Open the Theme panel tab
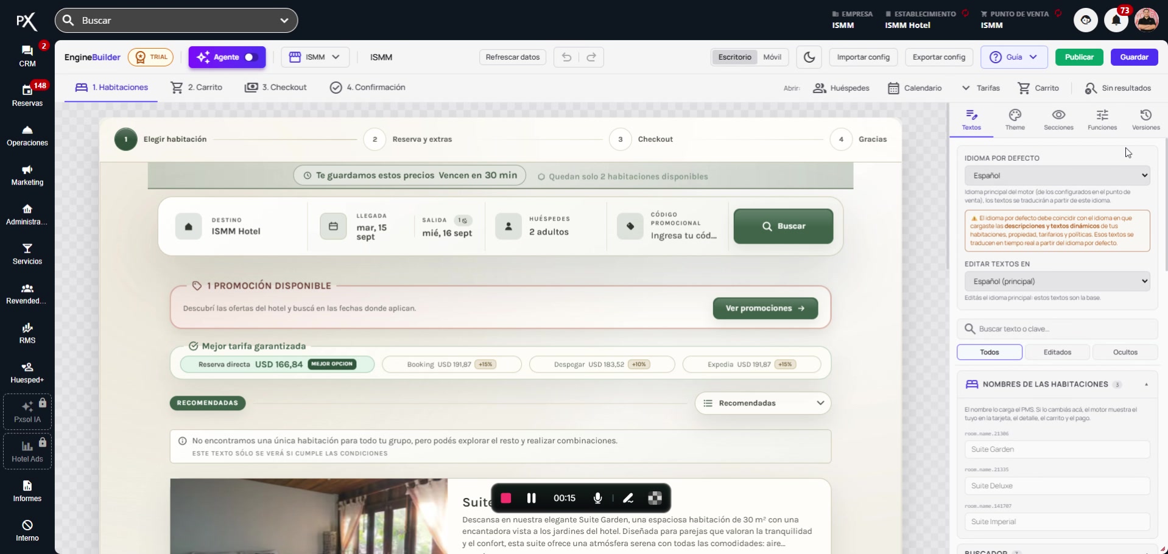The width and height of the screenshot is (1168, 554). click(1015, 119)
